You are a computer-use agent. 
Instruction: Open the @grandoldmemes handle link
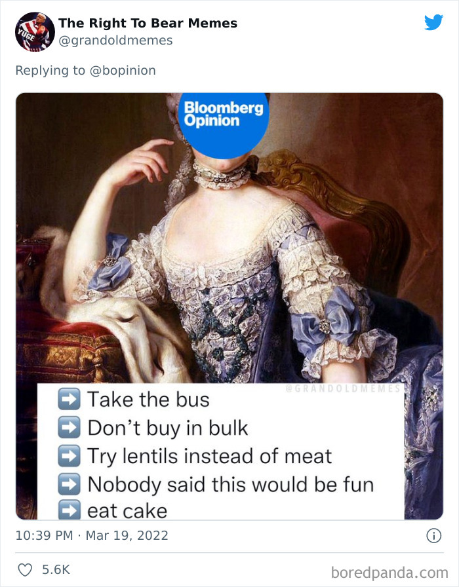point(115,41)
